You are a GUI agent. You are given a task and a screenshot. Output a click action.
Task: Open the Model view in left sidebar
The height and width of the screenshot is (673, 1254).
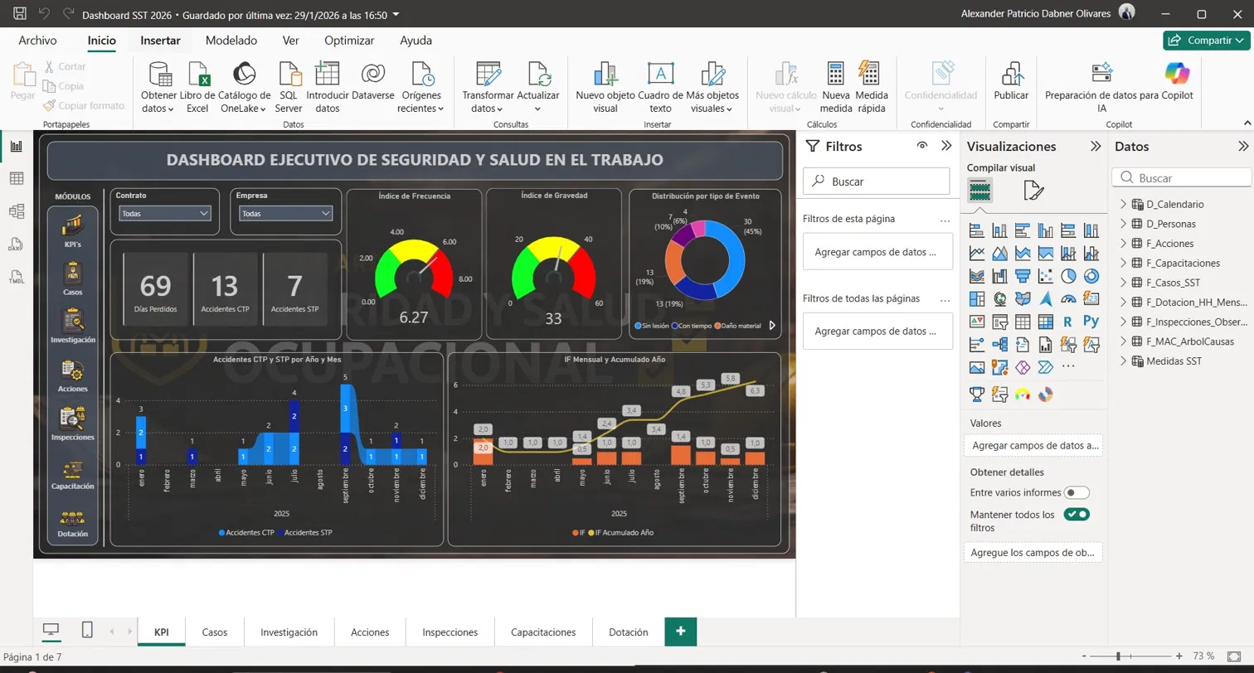16,211
